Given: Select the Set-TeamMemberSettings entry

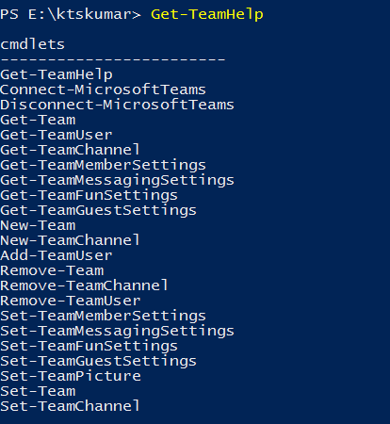Looking at the screenshot, I should click(103, 317).
